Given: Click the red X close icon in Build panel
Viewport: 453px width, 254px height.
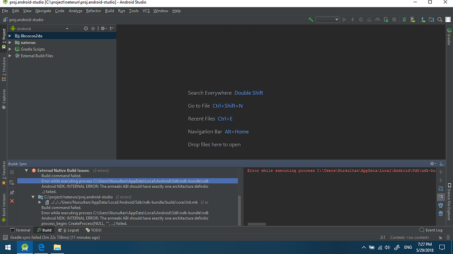Looking at the screenshot, I should click(12, 201).
